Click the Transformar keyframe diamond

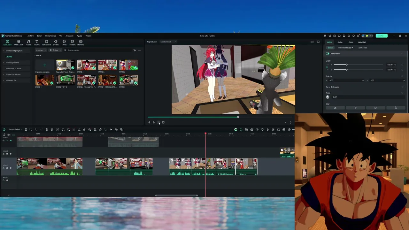point(403,54)
